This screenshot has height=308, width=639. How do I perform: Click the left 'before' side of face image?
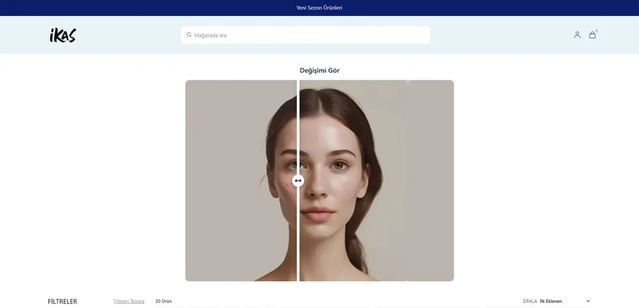(237, 177)
